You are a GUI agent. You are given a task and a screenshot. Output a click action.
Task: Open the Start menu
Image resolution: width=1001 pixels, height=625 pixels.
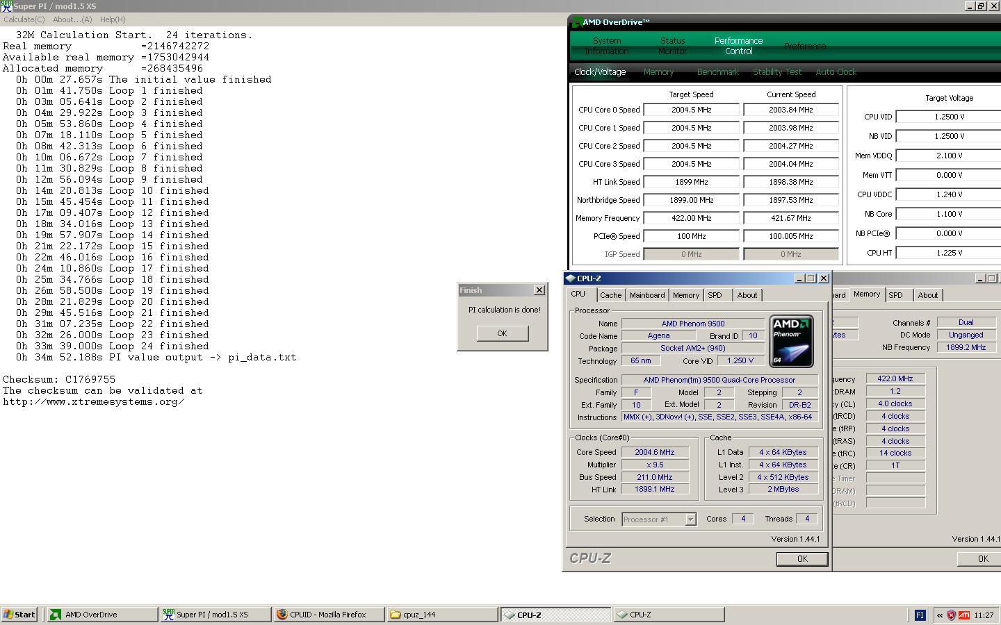coord(19,615)
